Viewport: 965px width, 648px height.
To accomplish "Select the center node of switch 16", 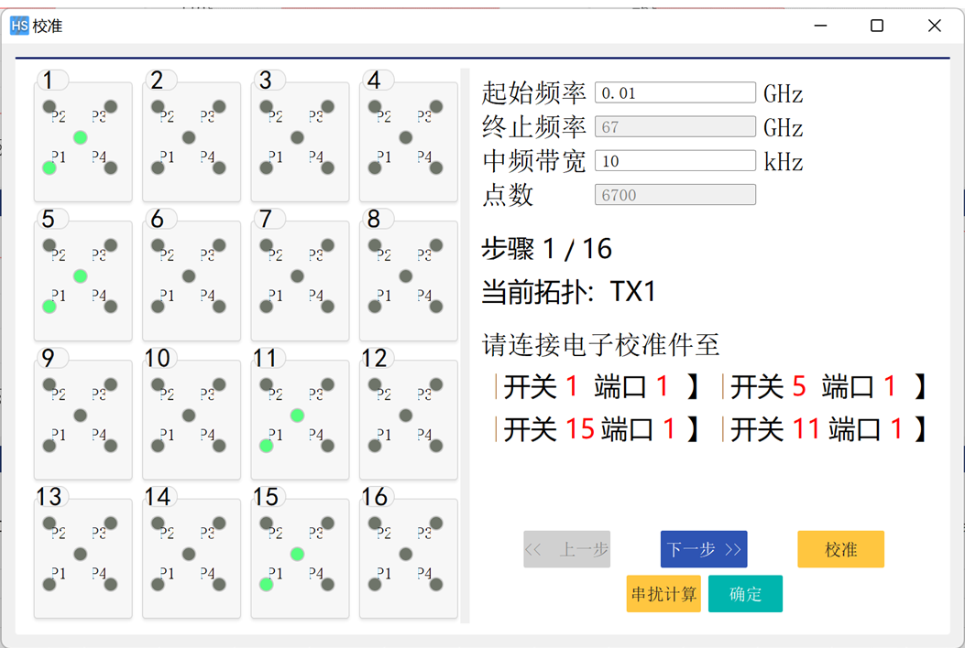I will pyautogui.click(x=406, y=554).
